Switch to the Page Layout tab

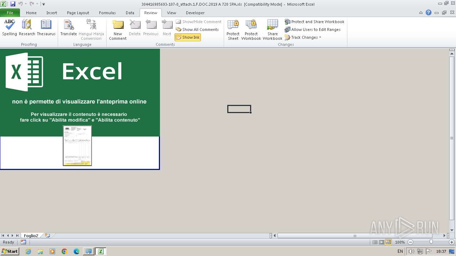click(78, 13)
